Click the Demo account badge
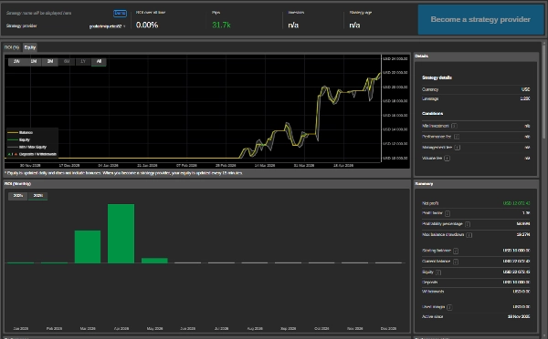Image resolution: width=548 pixels, height=339 pixels. [x=120, y=14]
